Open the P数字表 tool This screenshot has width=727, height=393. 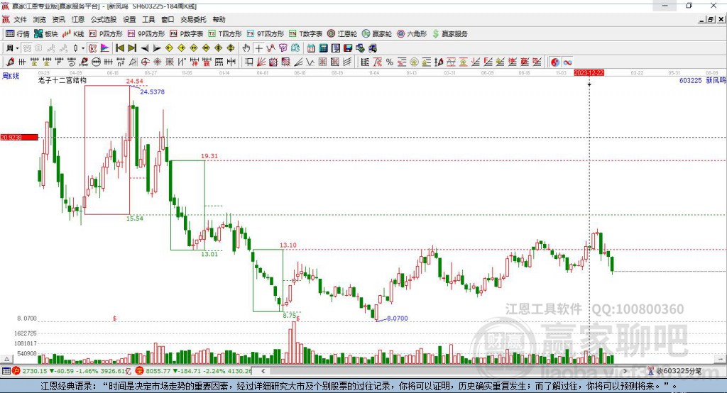coord(187,34)
